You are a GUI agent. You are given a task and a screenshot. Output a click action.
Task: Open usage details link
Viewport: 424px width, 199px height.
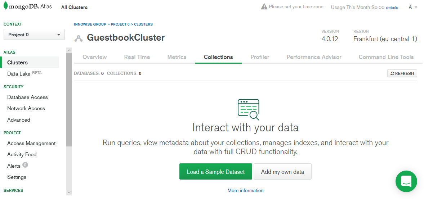tap(392, 8)
